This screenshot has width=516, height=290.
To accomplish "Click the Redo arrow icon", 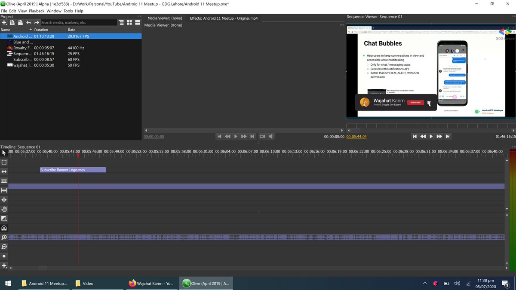I will [37, 22].
